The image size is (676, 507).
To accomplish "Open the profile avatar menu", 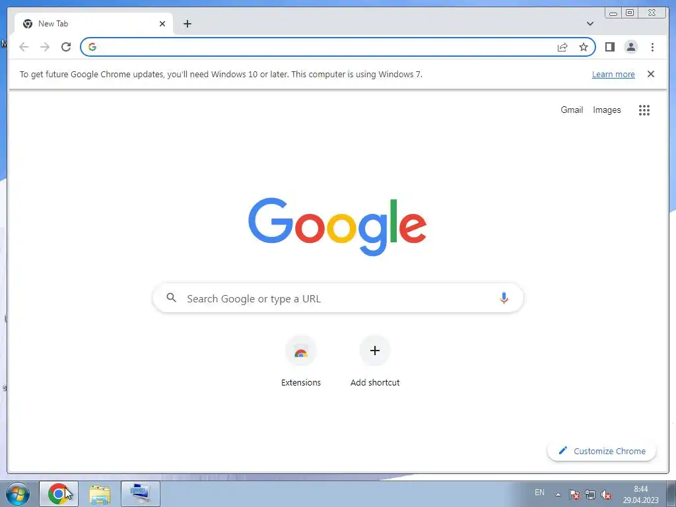I will pos(630,47).
